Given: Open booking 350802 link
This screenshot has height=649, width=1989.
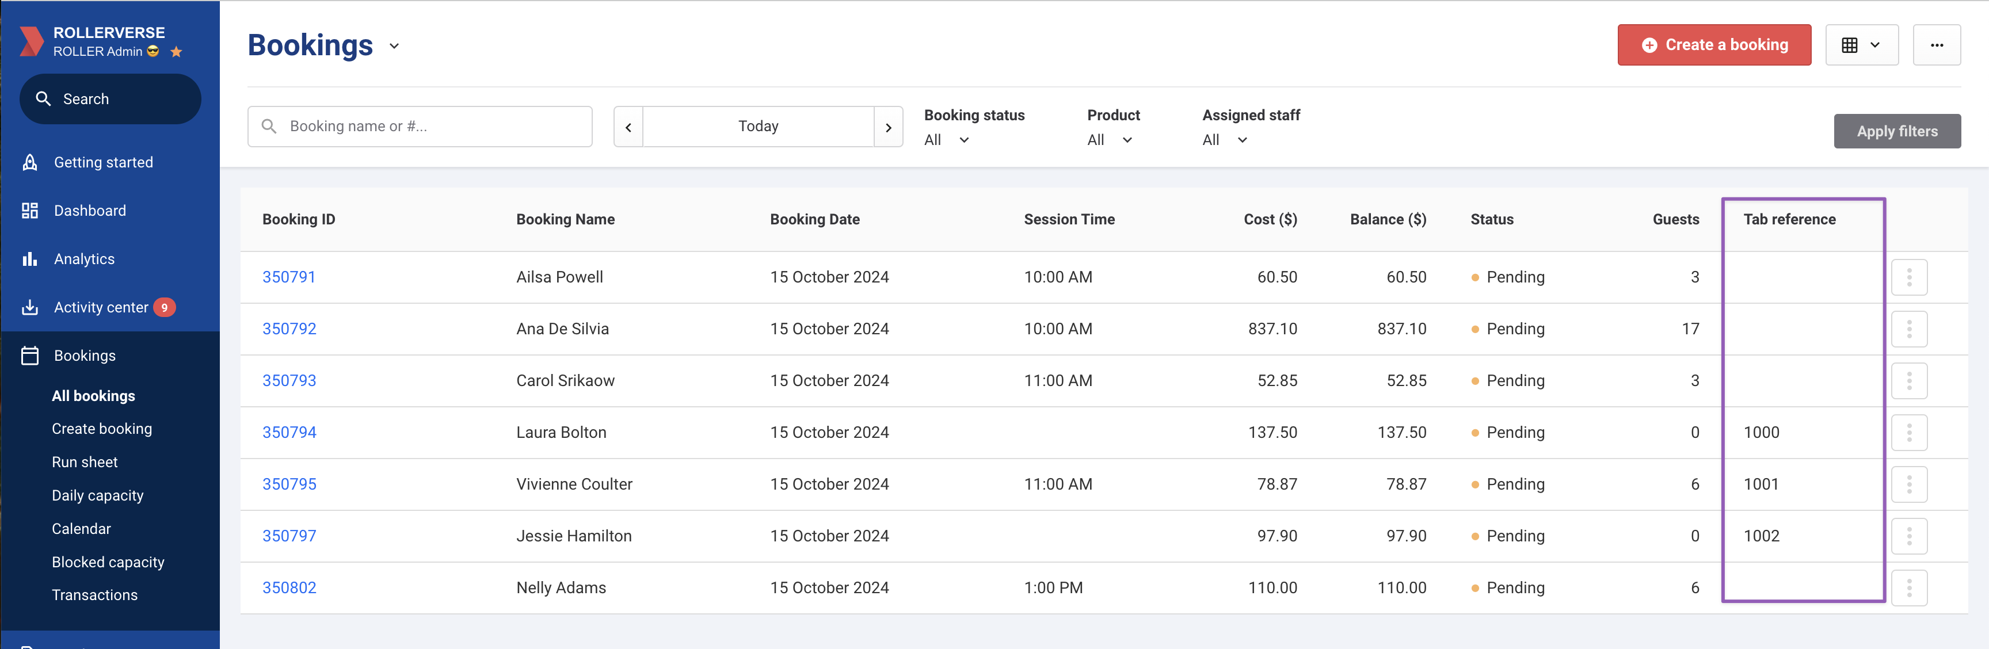Looking at the screenshot, I should click(x=289, y=587).
